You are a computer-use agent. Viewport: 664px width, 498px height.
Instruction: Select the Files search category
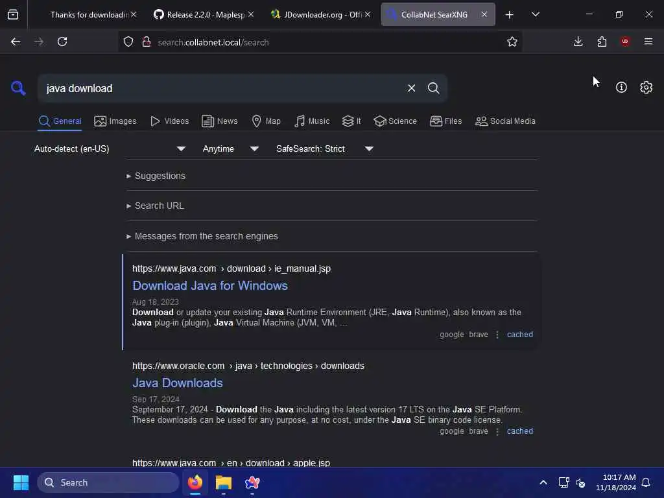pos(445,121)
